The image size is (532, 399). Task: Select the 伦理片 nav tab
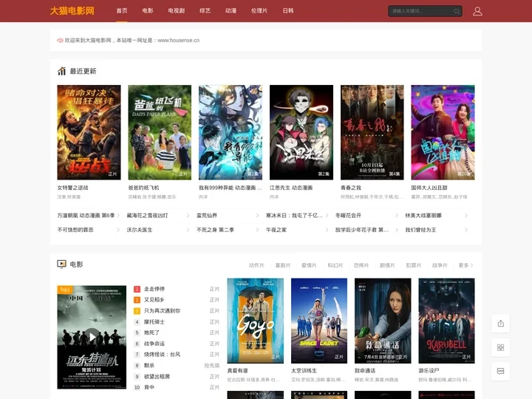click(259, 11)
